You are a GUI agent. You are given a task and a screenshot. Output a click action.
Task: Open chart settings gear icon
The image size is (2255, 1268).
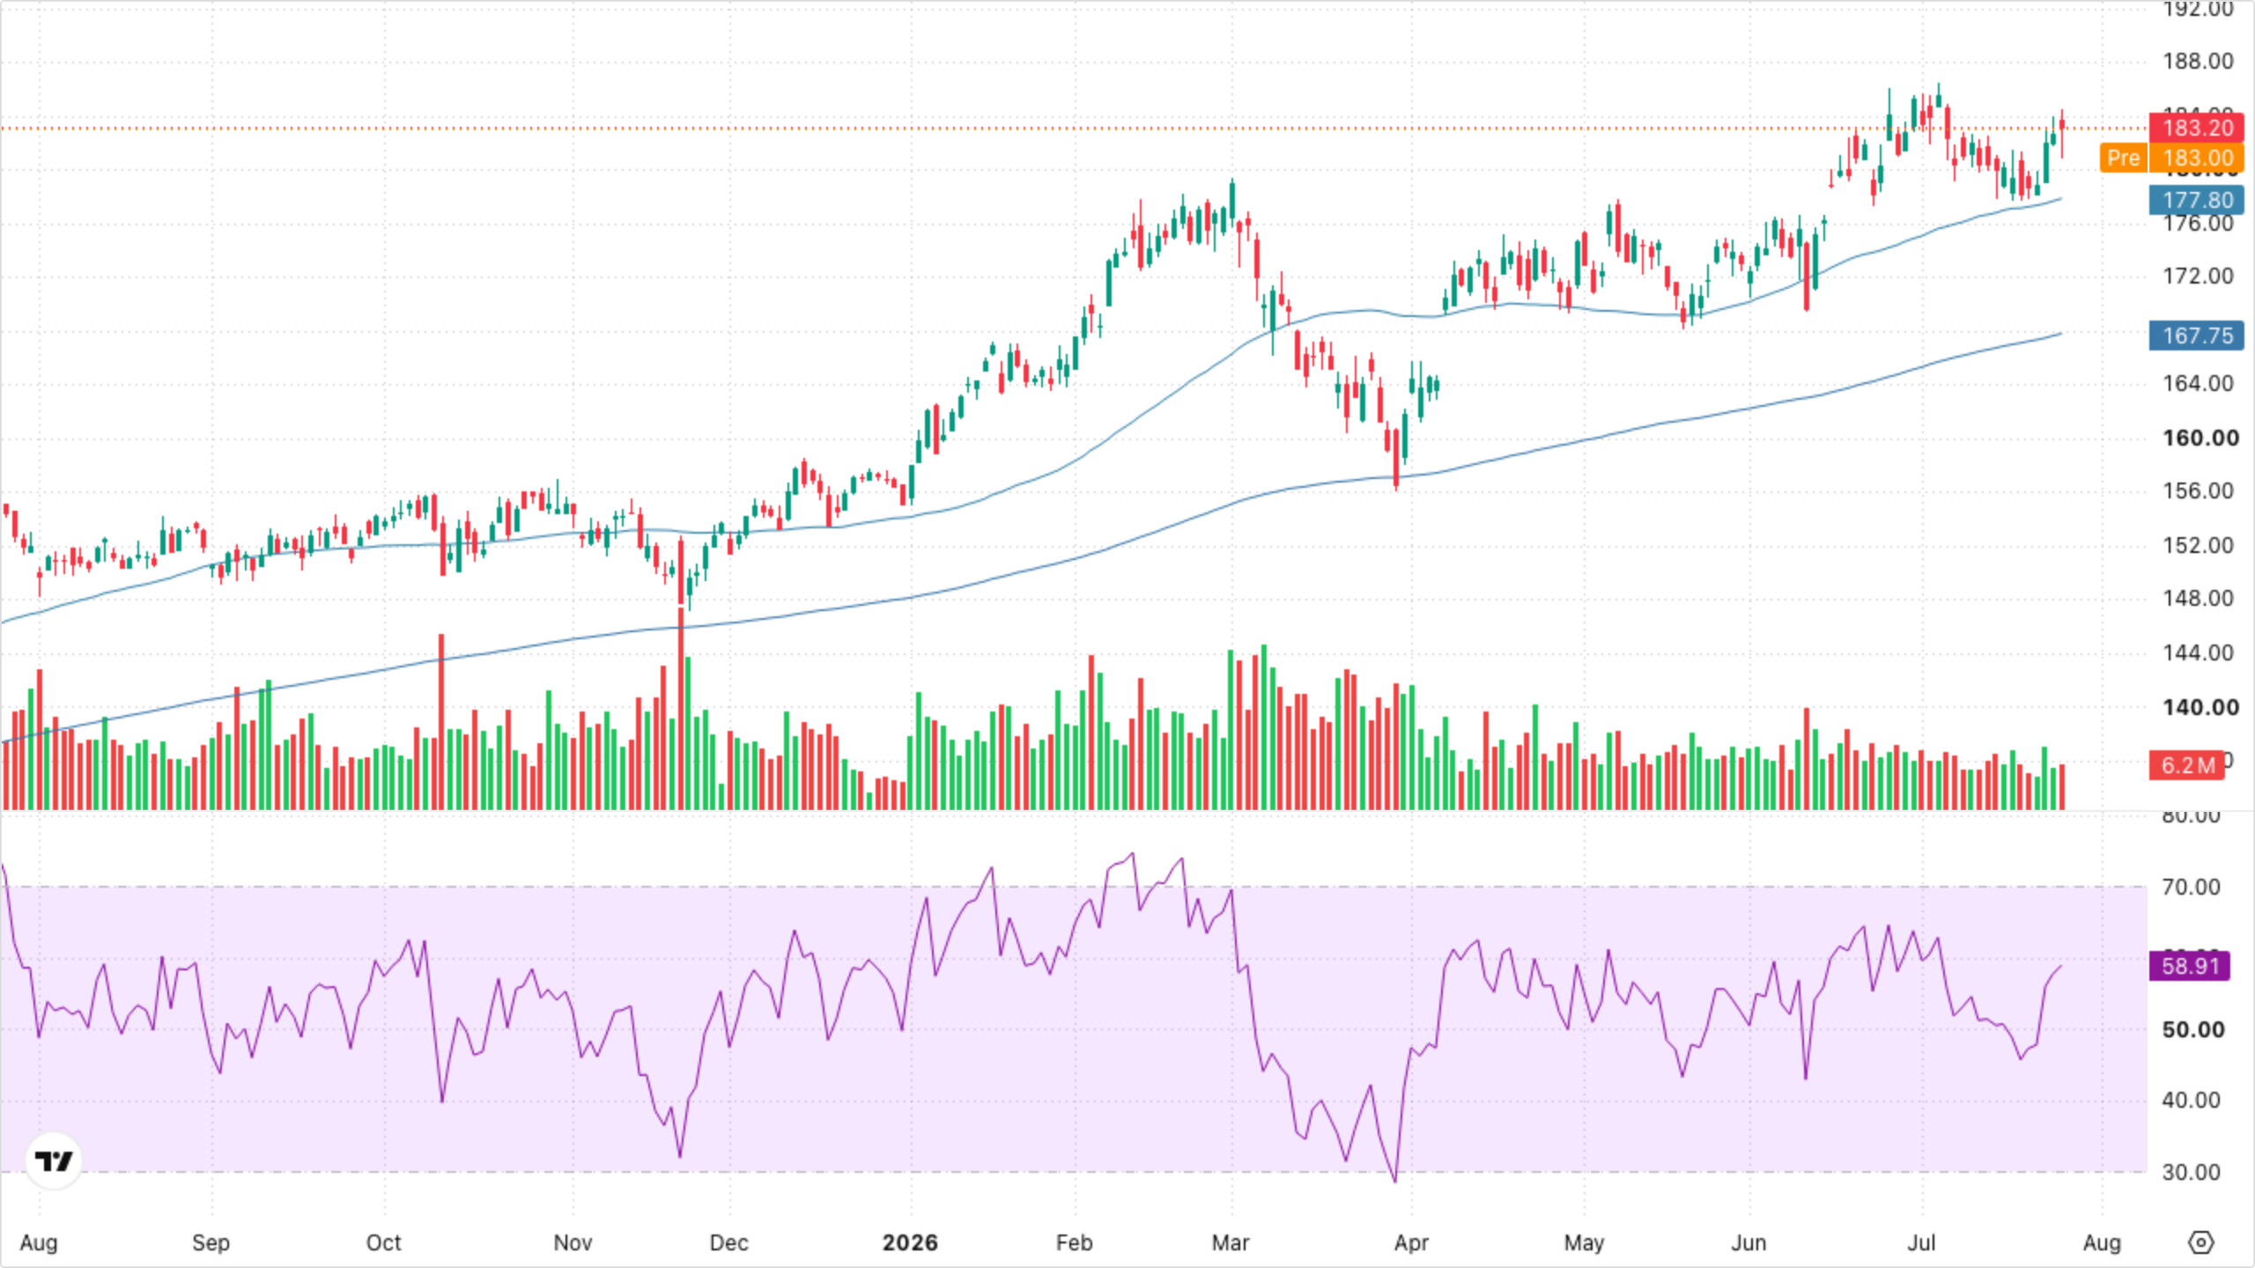[x=2200, y=1242]
